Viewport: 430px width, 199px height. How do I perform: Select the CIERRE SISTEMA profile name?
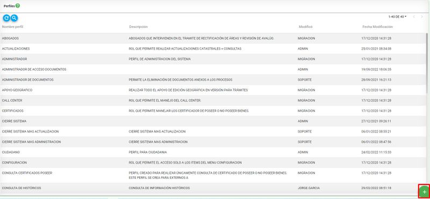[x=15, y=121]
